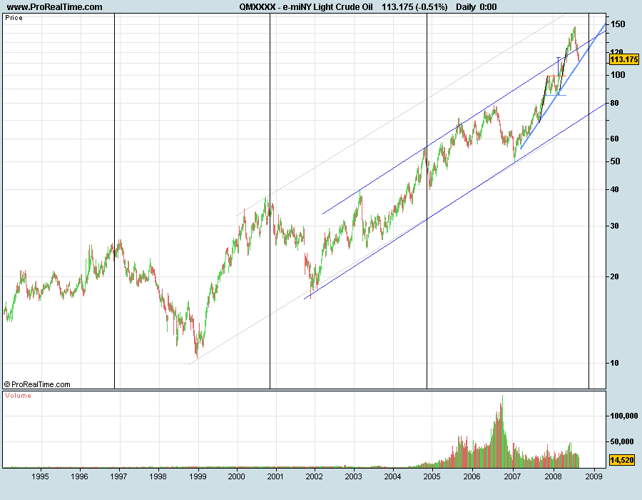Viewport: 642px width, 500px height.
Task: Click the 100 price axis label
Action: pyautogui.click(x=618, y=74)
